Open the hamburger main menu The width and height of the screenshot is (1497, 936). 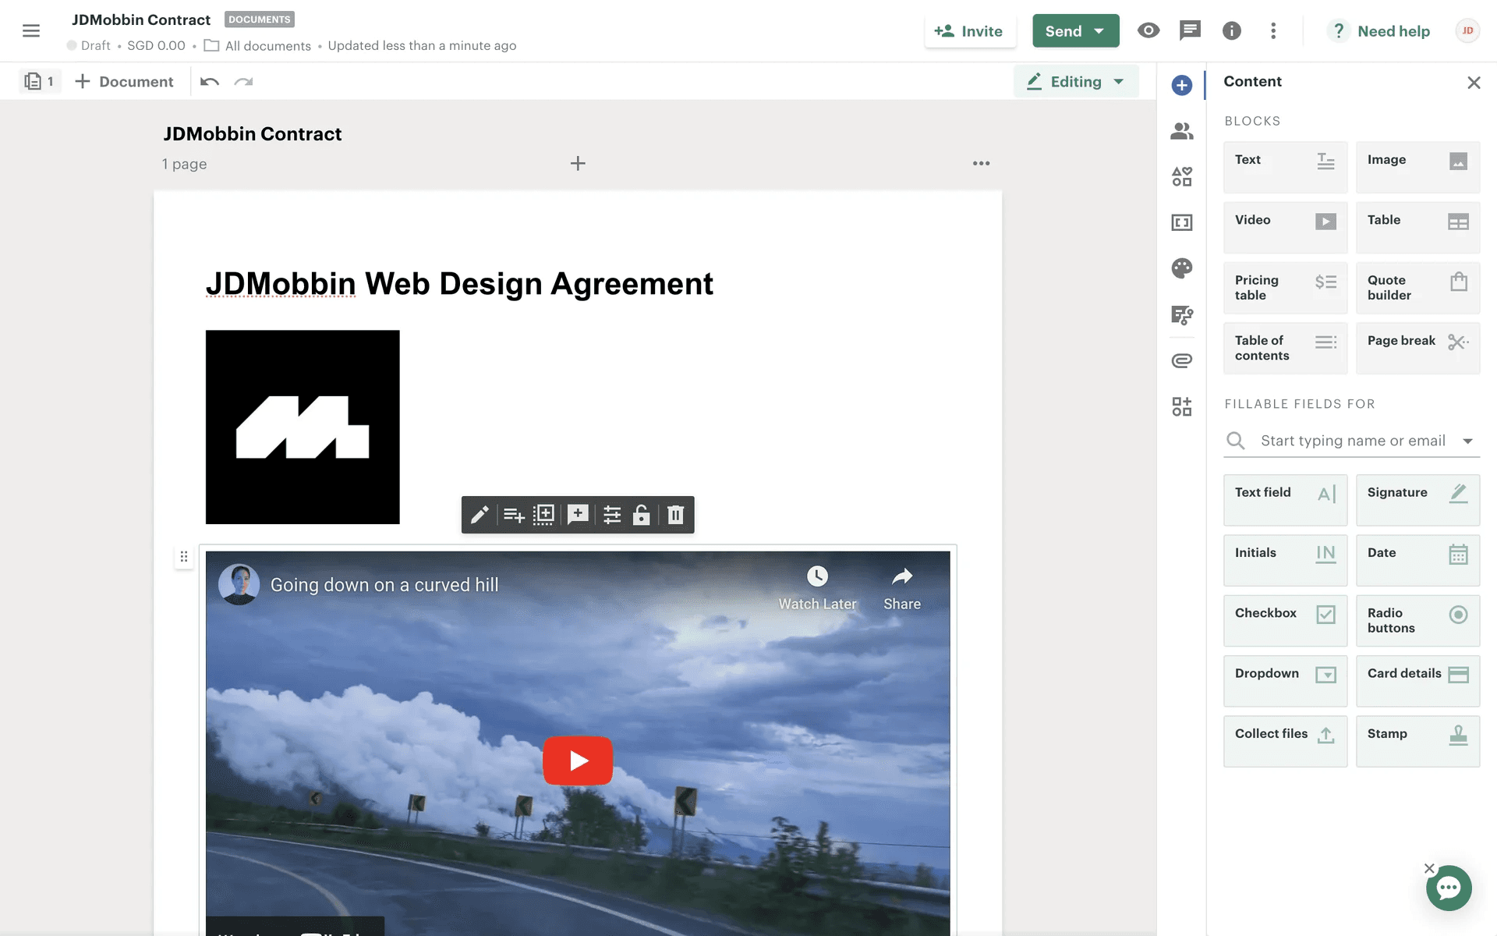(31, 30)
